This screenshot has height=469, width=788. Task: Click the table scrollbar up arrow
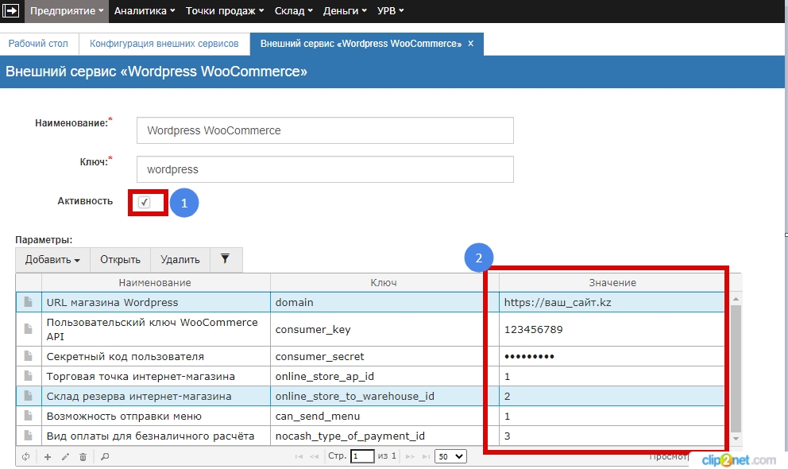[736, 299]
